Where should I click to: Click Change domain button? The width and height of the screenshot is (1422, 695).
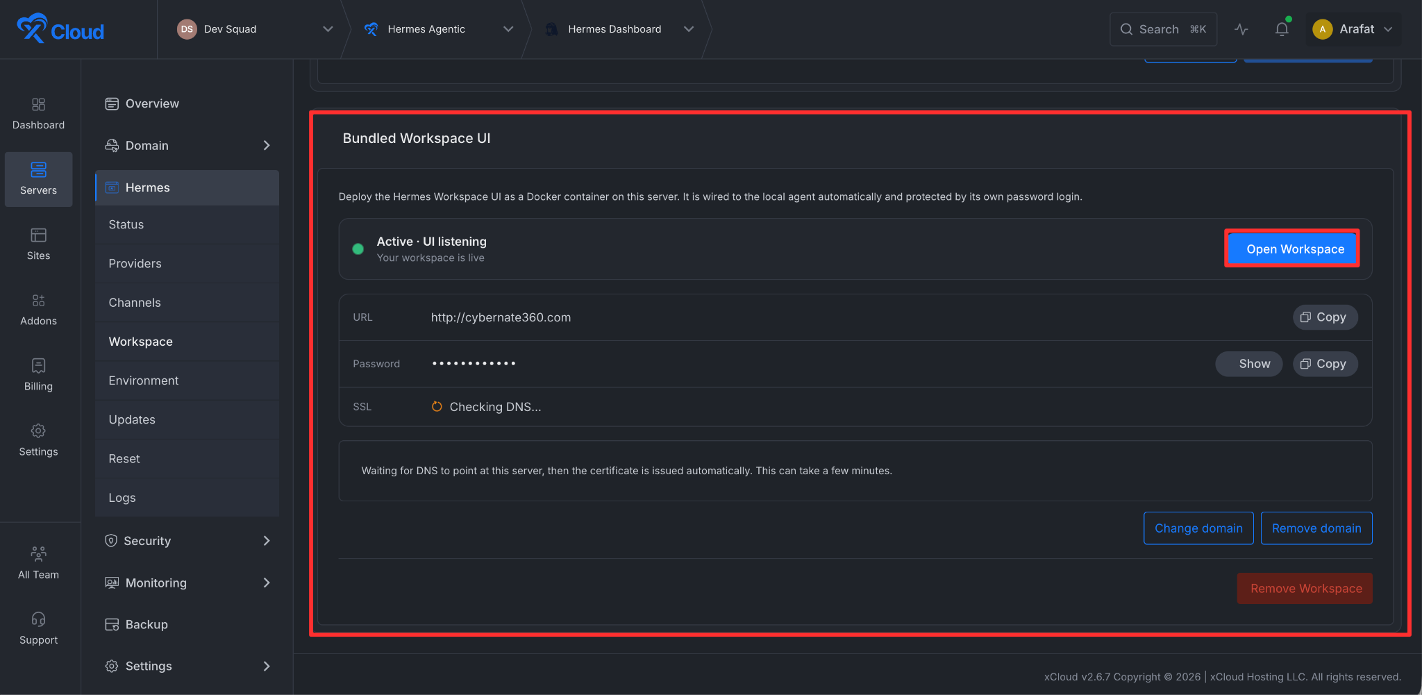[1198, 528]
